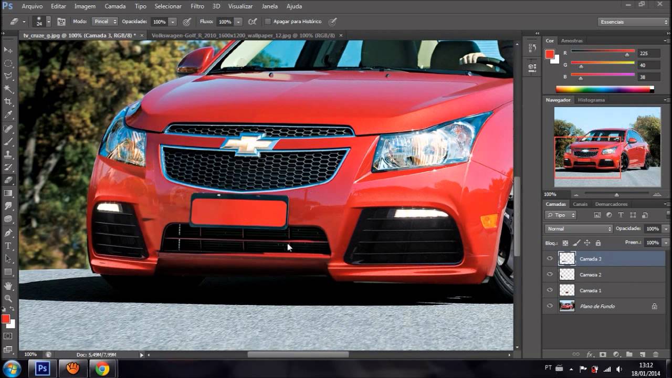Open the Filtro menu
This screenshot has width=672, height=378.
tap(197, 6)
